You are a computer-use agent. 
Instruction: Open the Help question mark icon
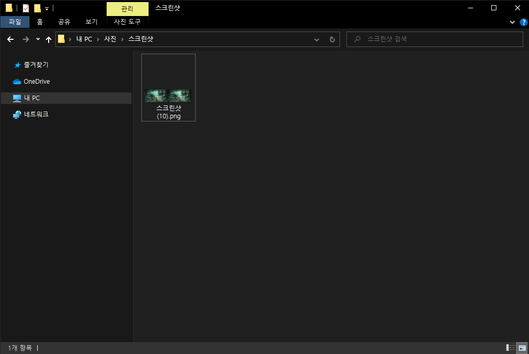click(523, 22)
